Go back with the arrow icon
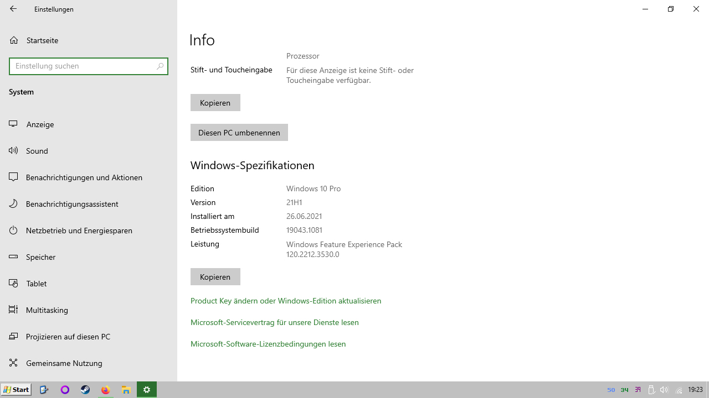 pyautogui.click(x=13, y=9)
